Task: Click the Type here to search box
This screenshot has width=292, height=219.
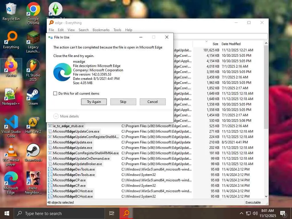Action: point(59,213)
